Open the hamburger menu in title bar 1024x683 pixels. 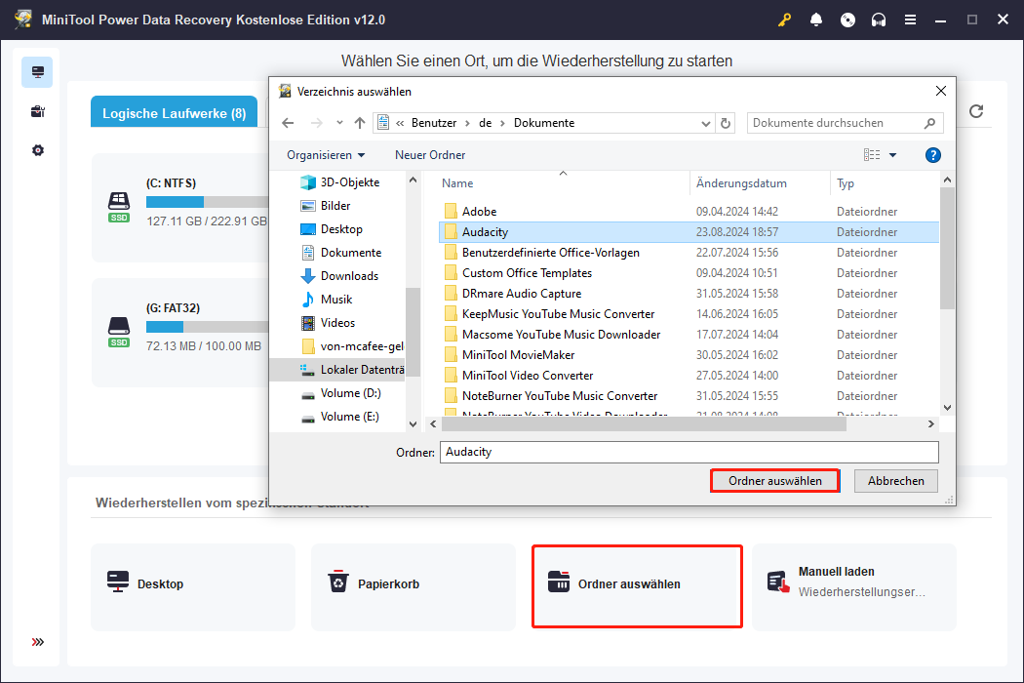coord(910,20)
